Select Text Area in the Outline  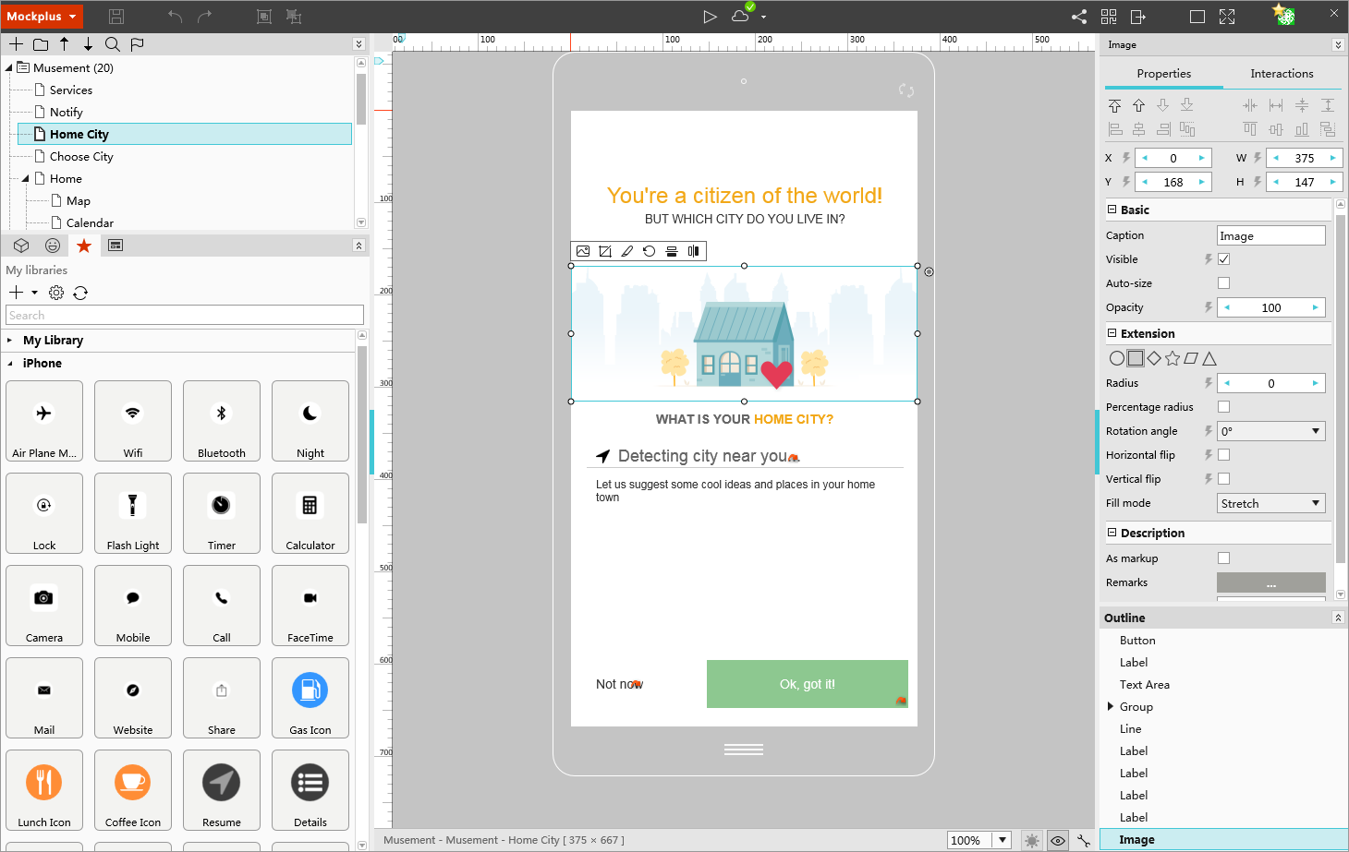tap(1145, 685)
